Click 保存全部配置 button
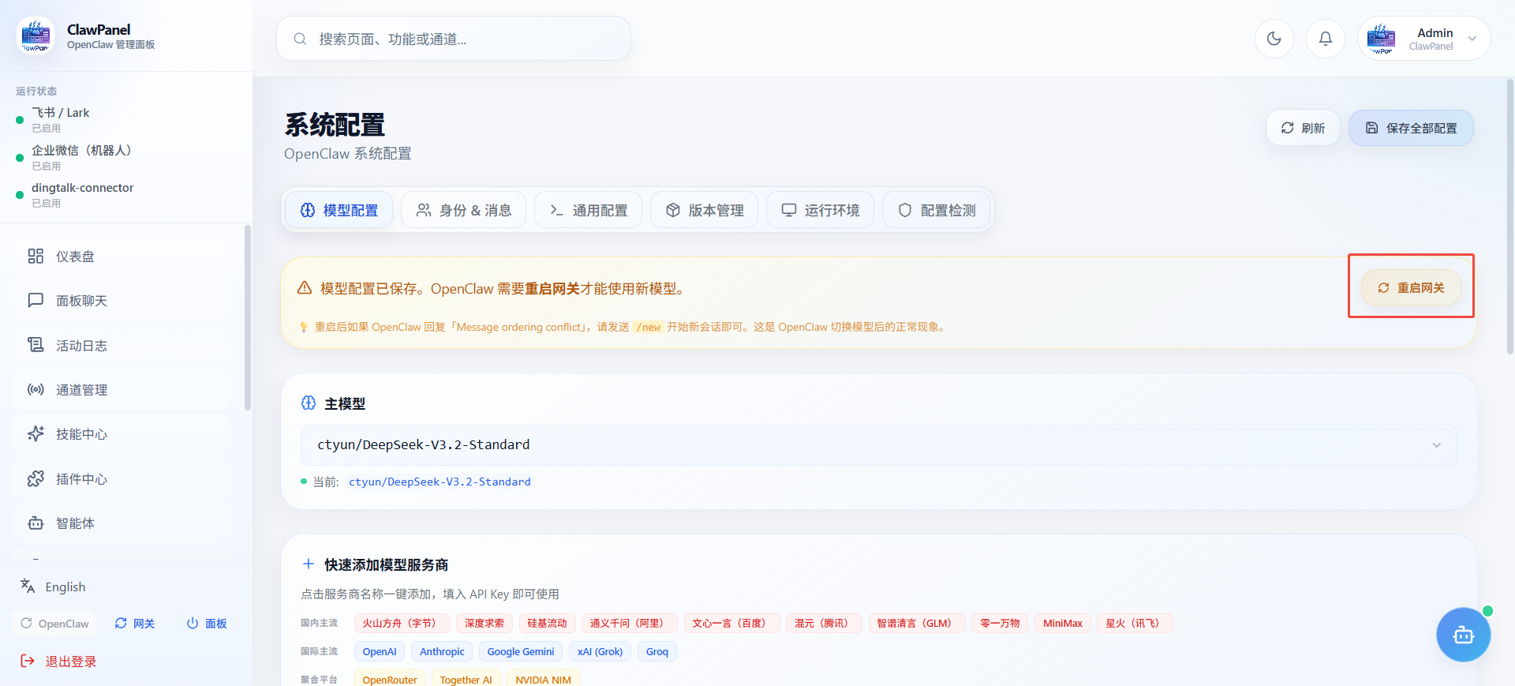The width and height of the screenshot is (1515, 686). point(1411,128)
